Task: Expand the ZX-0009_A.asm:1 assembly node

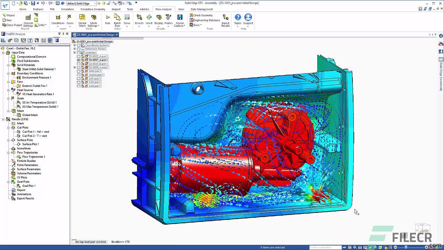Action: tap(74, 67)
